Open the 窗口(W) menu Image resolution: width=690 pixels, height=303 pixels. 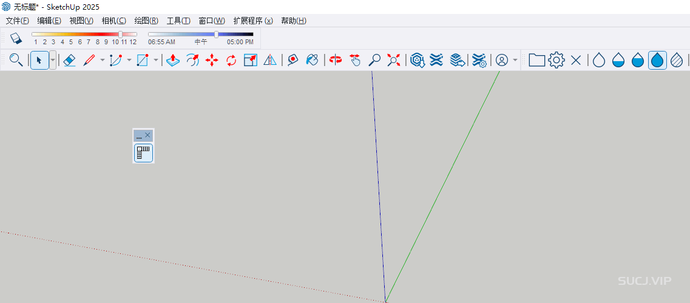click(x=212, y=21)
